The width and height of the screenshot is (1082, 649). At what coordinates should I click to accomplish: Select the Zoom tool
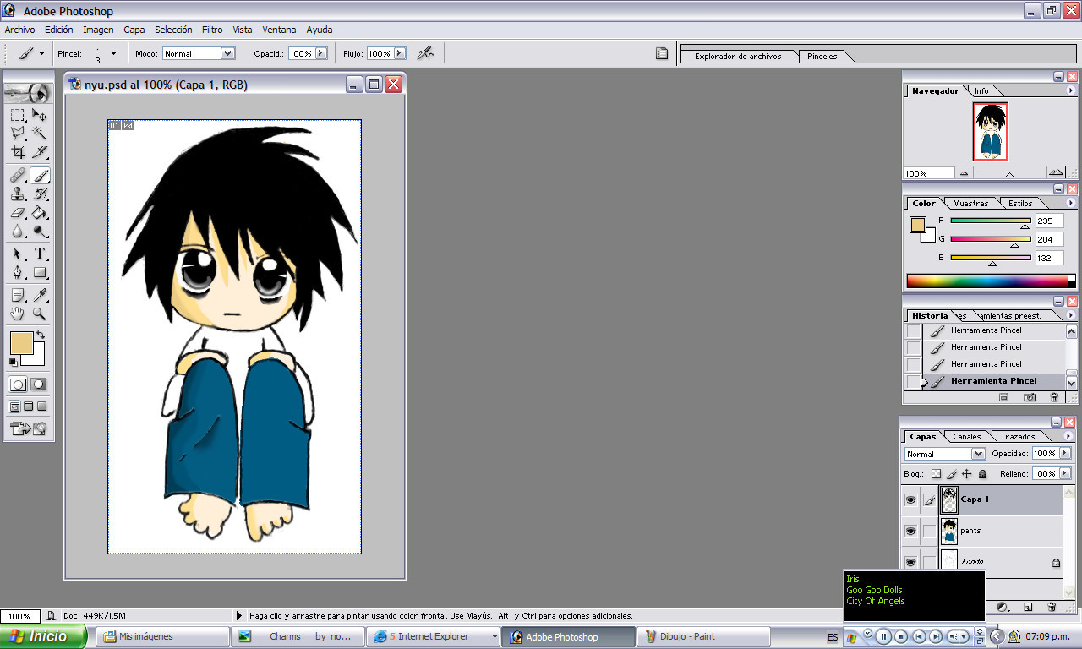[40, 314]
